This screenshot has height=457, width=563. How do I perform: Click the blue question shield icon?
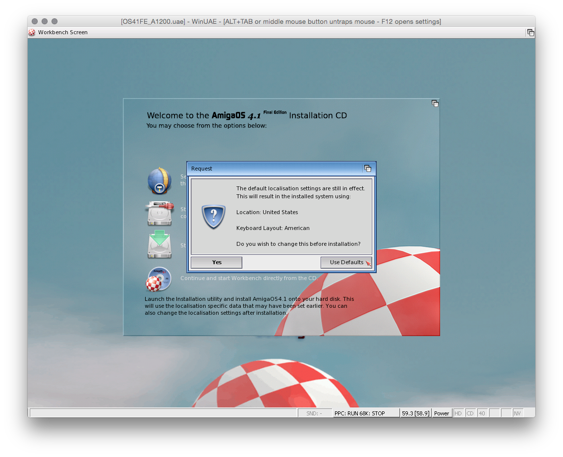point(214,217)
